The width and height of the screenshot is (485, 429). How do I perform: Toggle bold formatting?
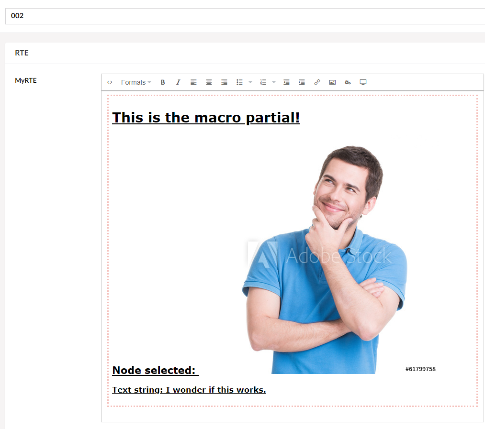pos(163,82)
